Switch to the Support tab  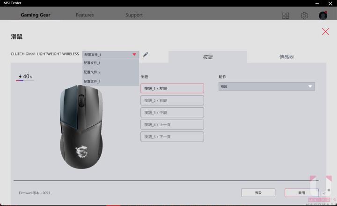[x=134, y=15]
